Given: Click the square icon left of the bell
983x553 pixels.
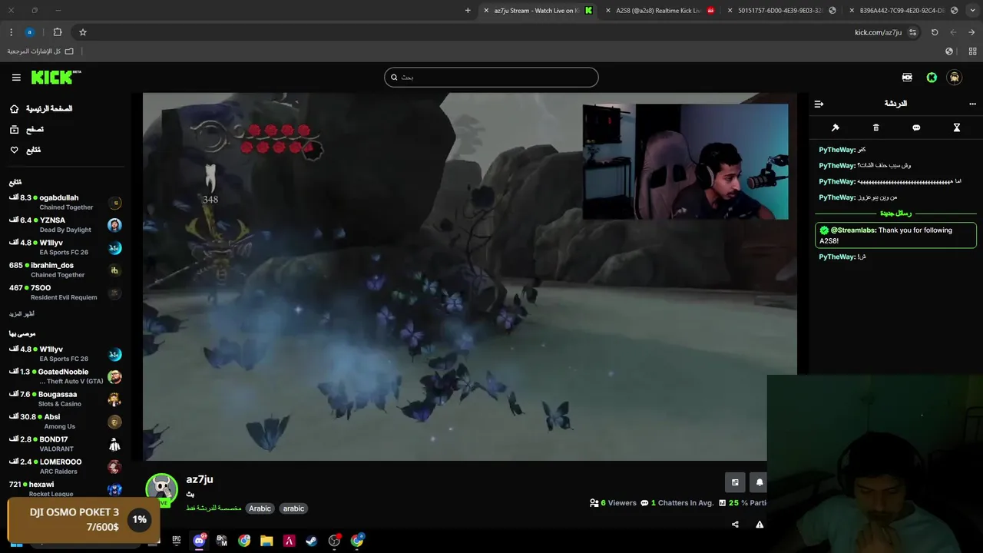Looking at the screenshot, I should pos(735,482).
